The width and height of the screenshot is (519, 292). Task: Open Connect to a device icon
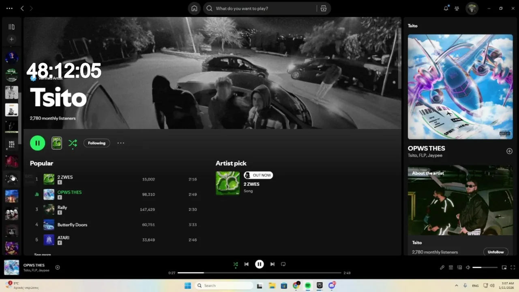tap(459, 267)
